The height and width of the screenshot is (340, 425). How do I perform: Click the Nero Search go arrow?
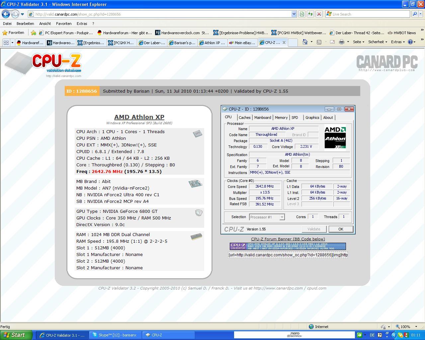359,335
